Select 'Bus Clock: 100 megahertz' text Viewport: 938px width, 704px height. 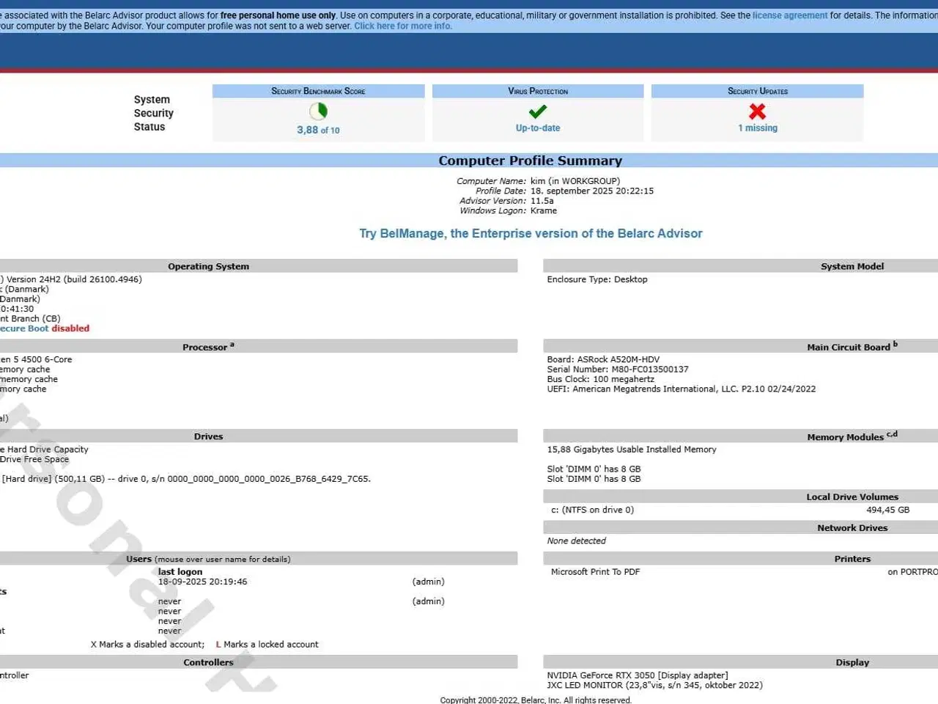pyautogui.click(x=601, y=379)
